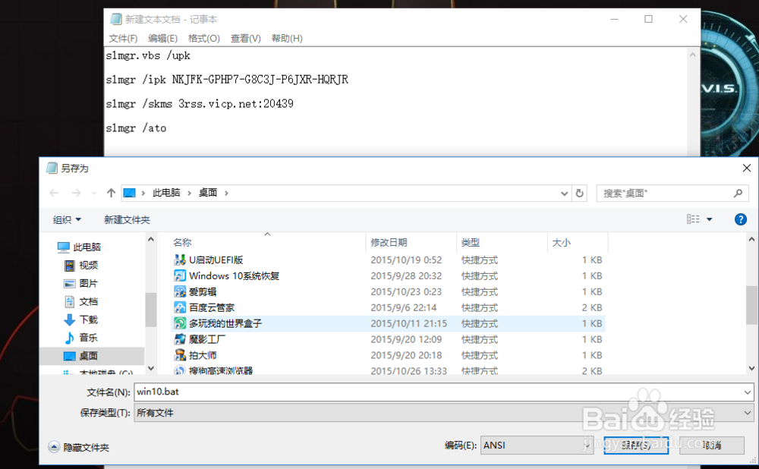The height and width of the screenshot is (469, 759).
Task: Open Help via the question mark icon
Action: 739,219
